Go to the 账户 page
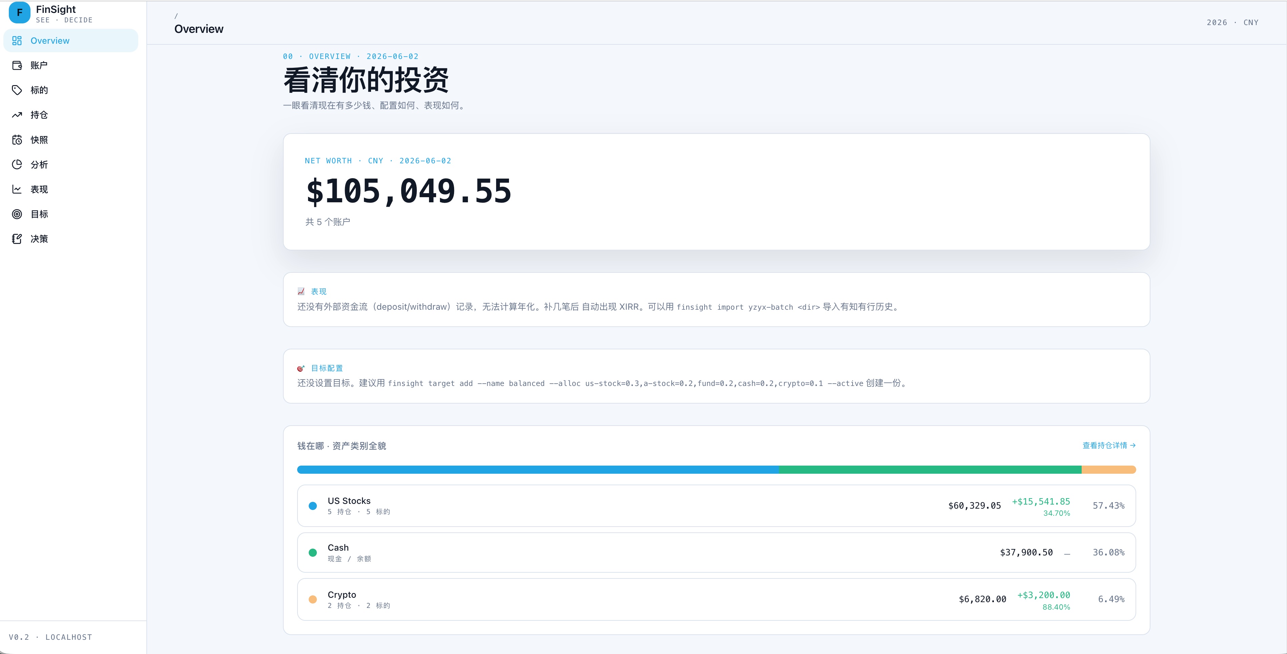Screen dimensions: 1287x654 pyautogui.click(x=71, y=65)
